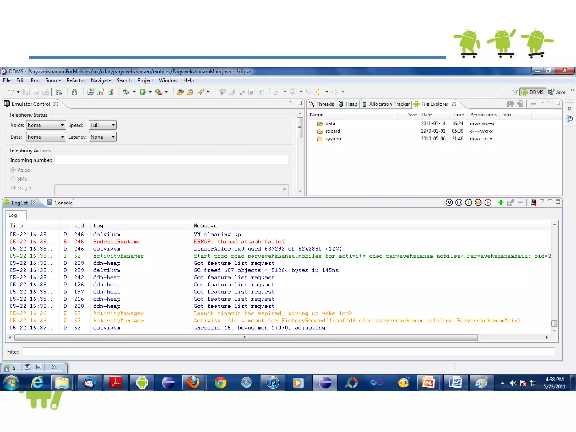The height and width of the screenshot is (432, 576).
Task: Click the Incoming number input field
Action: point(171,160)
